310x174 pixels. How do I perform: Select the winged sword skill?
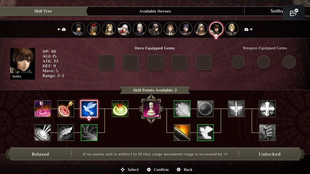coord(236,109)
